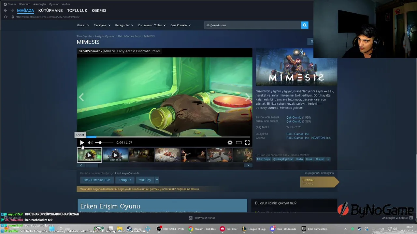Open Epic Games launcher taskbar item
Viewport: 417px width, 234px height.
point(314,229)
